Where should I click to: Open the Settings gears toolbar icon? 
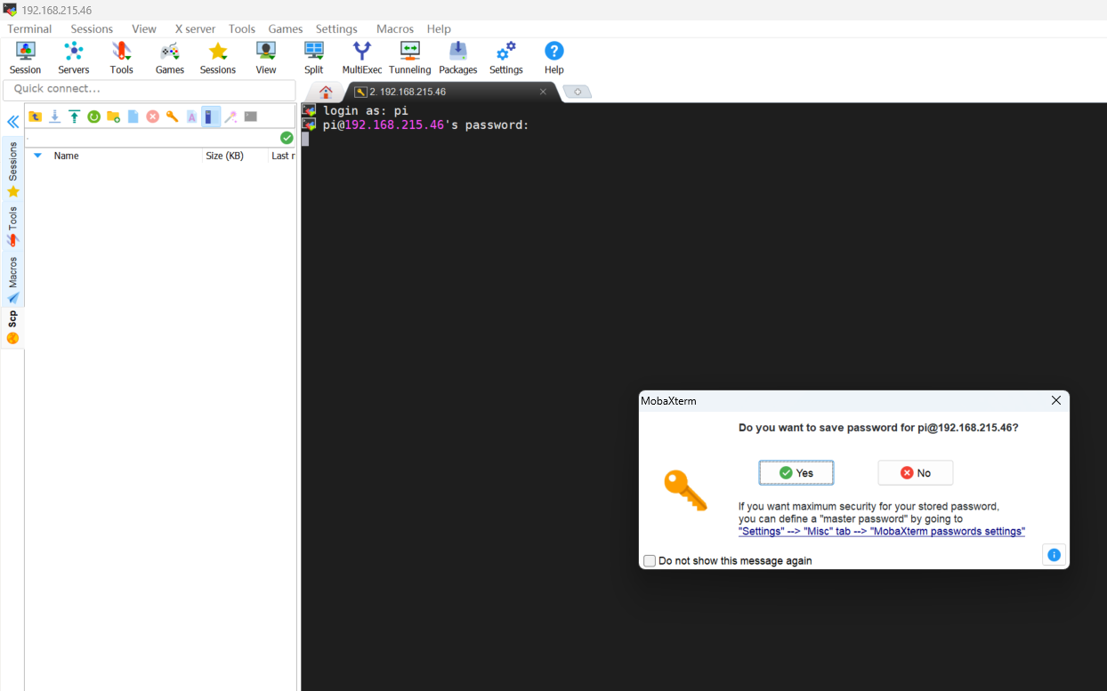506,58
